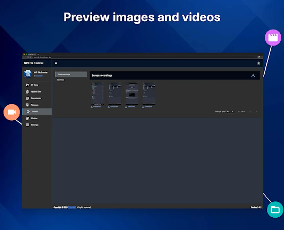Select the Download folder in list

(61, 80)
